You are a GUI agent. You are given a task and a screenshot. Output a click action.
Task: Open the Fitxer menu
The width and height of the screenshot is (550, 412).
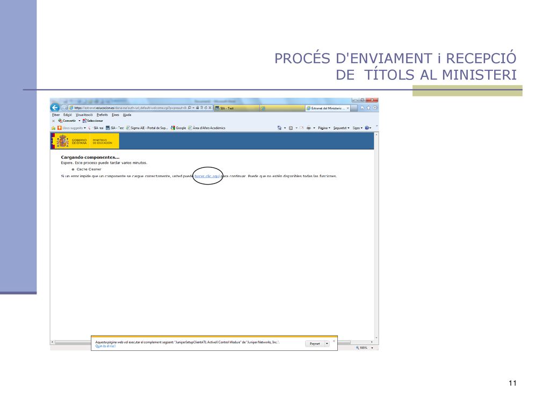tap(56, 115)
